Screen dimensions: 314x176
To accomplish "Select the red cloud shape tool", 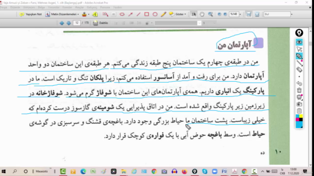I will pos(122,14).
